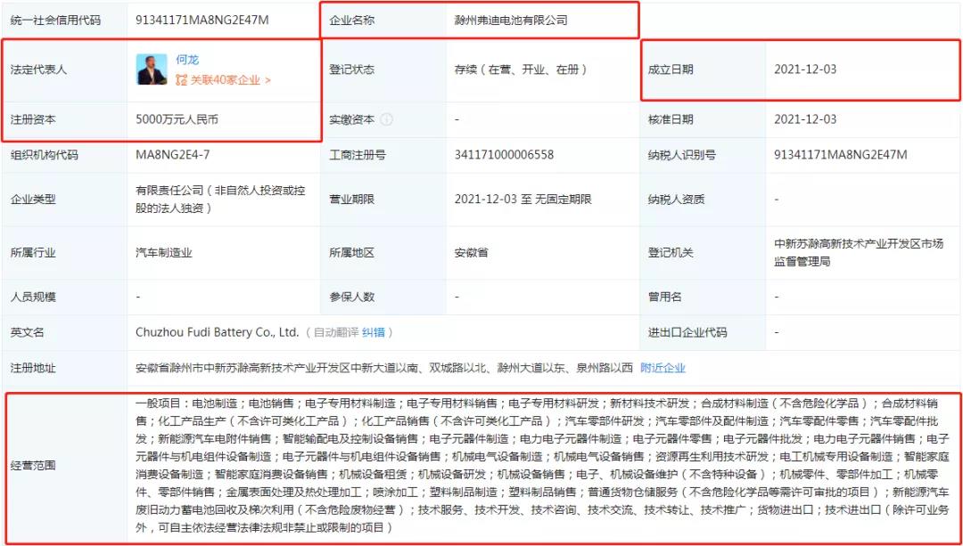Click the 人员规模 label cell
Screen dimensions: 963x546
[x=64, y=297]
